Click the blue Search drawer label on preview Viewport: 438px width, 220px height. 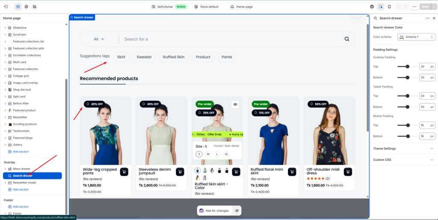pyautogui.click(x=82, y=17)
